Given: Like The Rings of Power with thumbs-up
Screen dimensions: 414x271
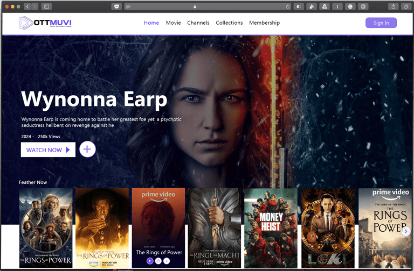Looking at the screenshot, I should coord(158,261).
